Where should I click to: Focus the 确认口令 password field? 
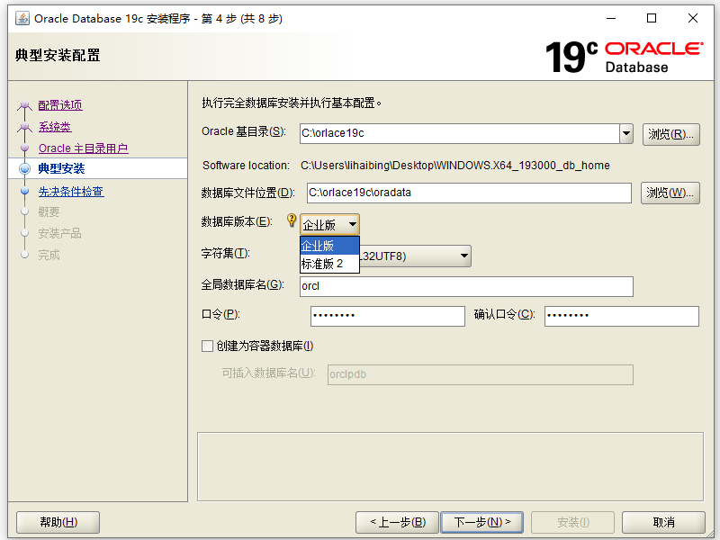(622, 316)
